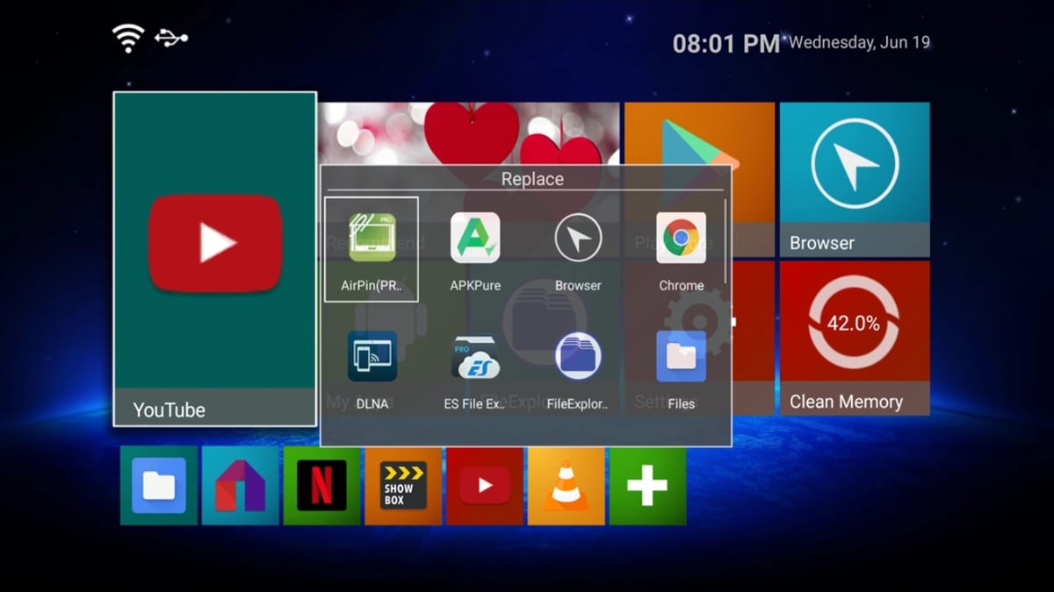Launch the Mobdro shortcut in bottom row
This screenshot has width=1054, height=592.
point(241,486)
